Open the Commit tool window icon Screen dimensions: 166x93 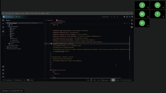(x=3, y=24)
